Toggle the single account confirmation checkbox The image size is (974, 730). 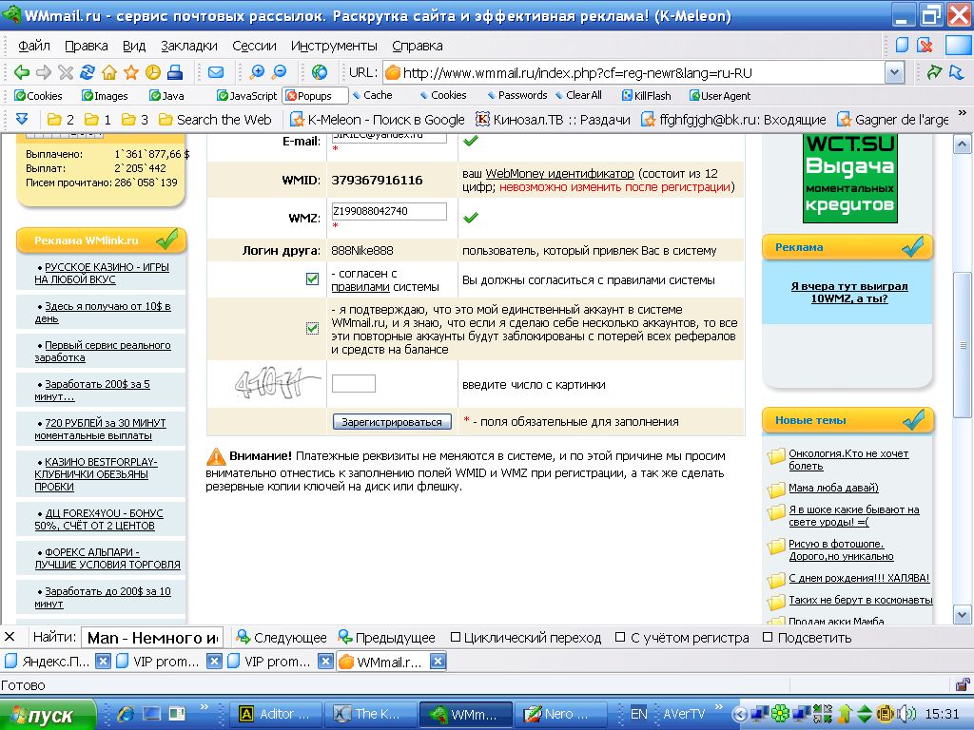312,328
